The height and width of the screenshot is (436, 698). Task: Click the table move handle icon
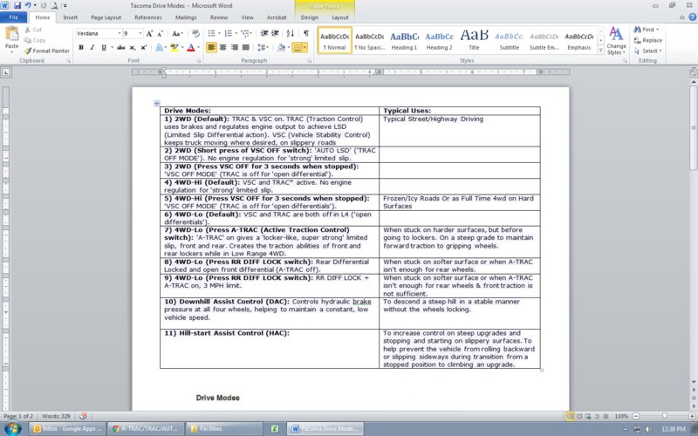click(x=157, y=103)
